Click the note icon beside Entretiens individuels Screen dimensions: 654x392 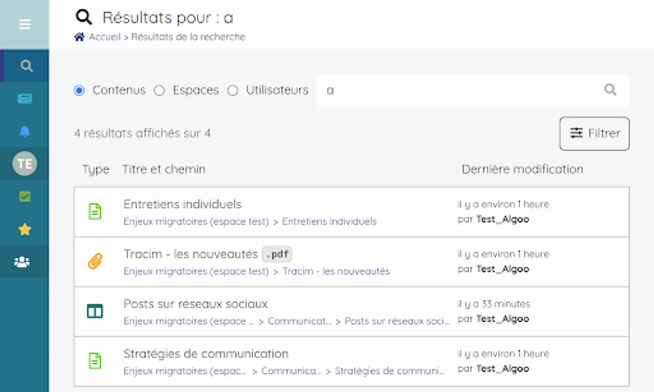coord(95,211)
